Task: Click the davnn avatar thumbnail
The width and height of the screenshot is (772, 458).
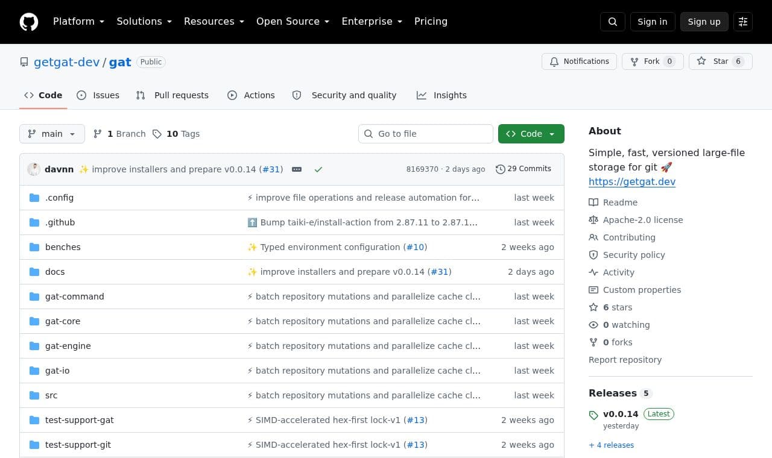Action: pos(34,169)
